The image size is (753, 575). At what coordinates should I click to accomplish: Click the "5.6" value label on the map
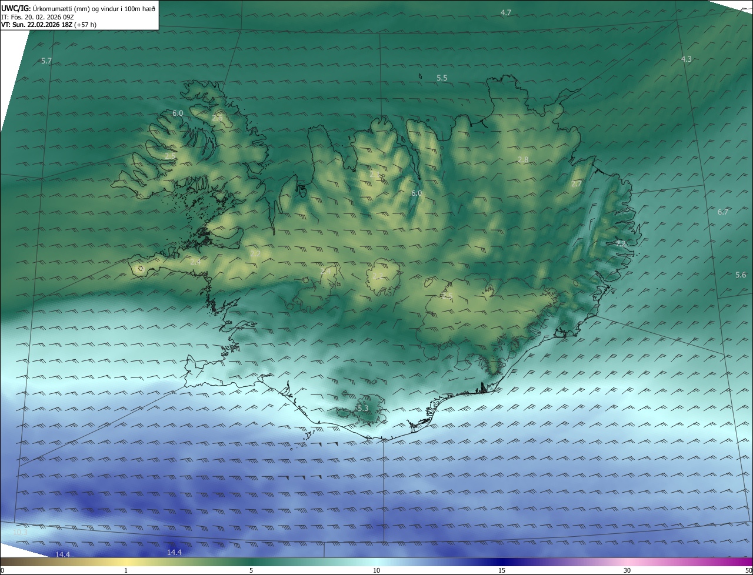741,275
